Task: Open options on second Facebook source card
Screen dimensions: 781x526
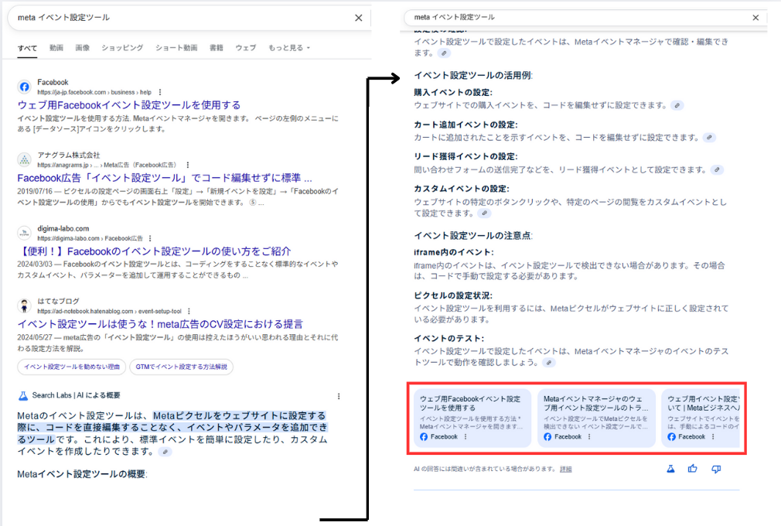Action: click(x=589, y=437)
